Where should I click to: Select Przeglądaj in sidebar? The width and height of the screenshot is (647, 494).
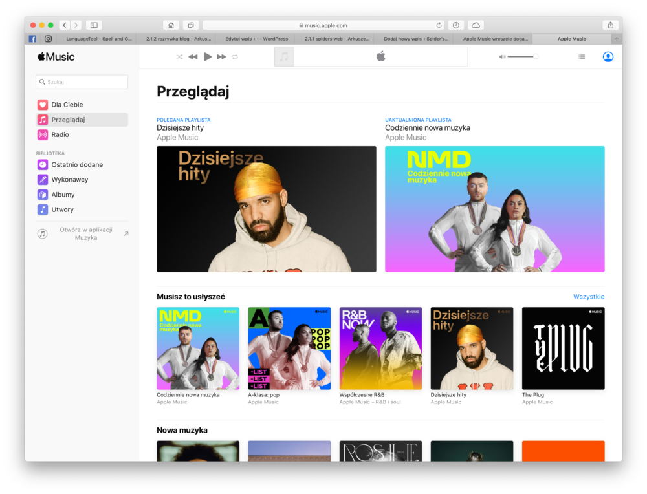[x=82, y=120]
